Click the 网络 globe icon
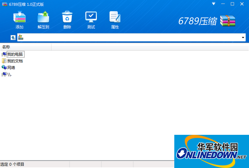The width and height of the screenshot is (249, 168). (4, 68)
